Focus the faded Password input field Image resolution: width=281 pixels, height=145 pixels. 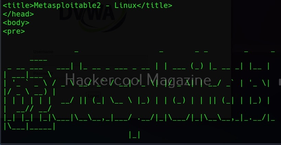tap(90, 81)
